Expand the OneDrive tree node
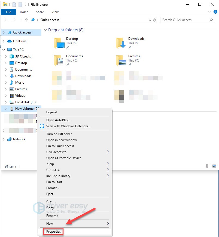The image size is (219, 237). (4, 41)
